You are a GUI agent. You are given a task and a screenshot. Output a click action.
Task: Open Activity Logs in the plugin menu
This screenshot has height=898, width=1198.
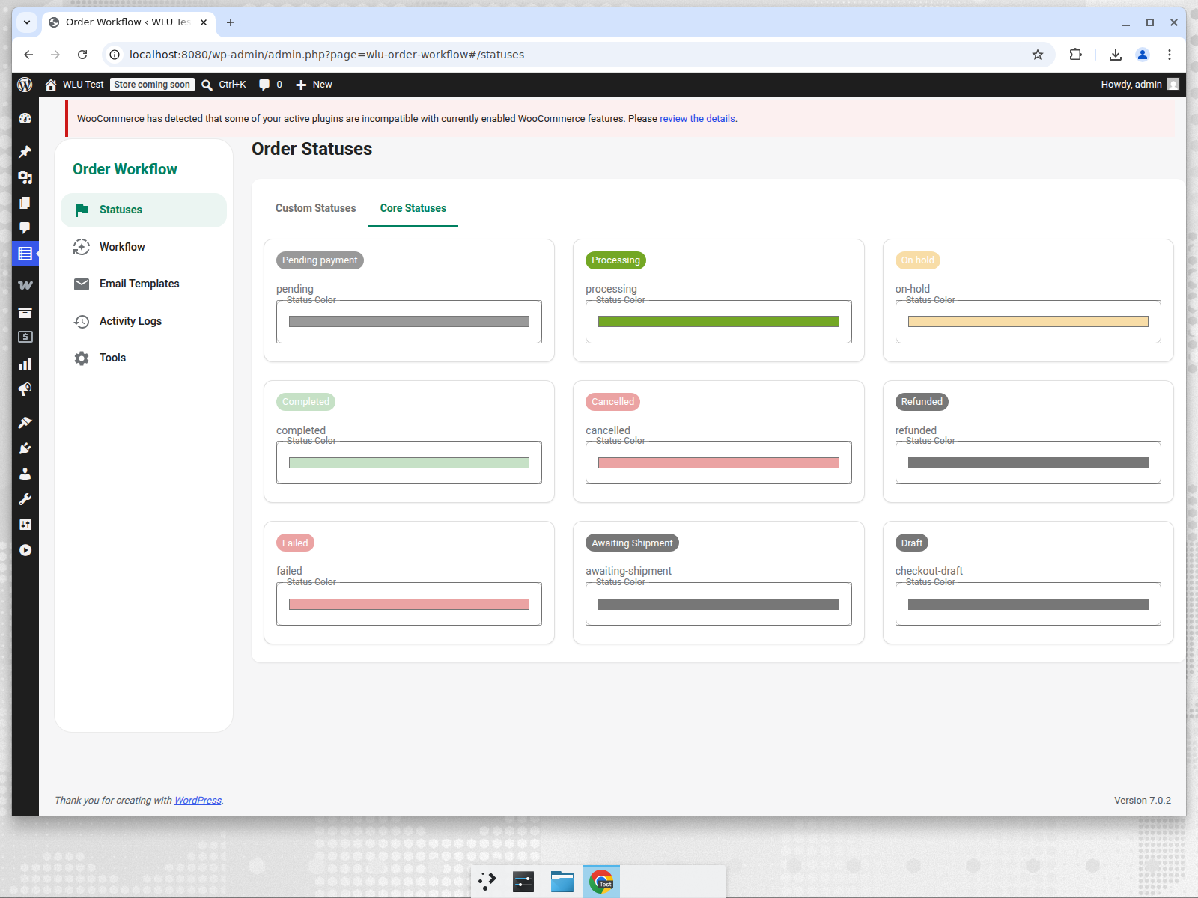(x=144, y=321)
